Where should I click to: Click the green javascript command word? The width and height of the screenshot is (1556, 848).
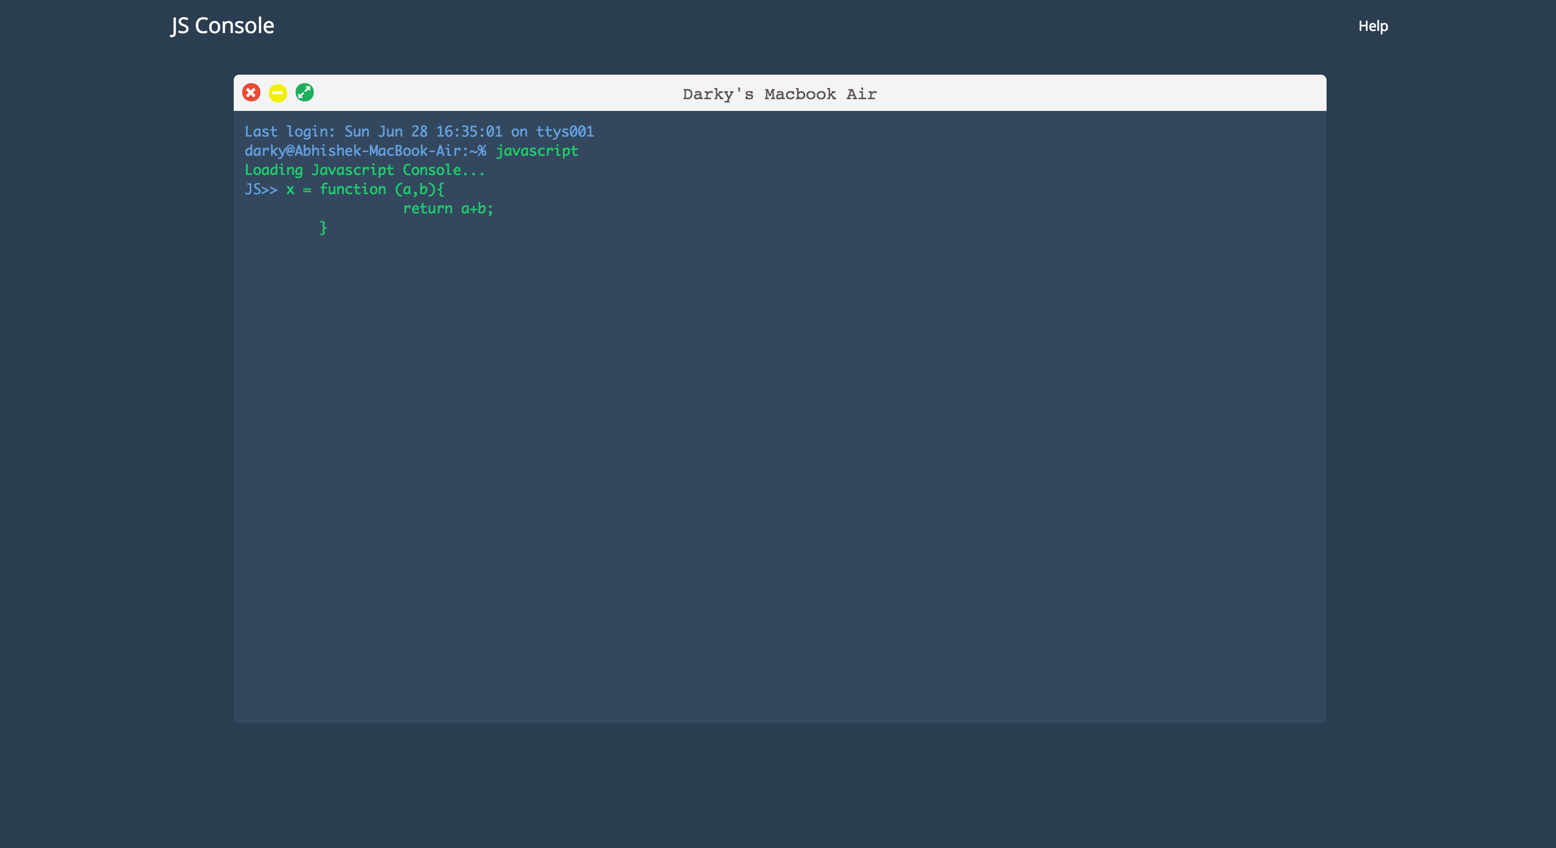pyautogui.click(x=536, y=151)
